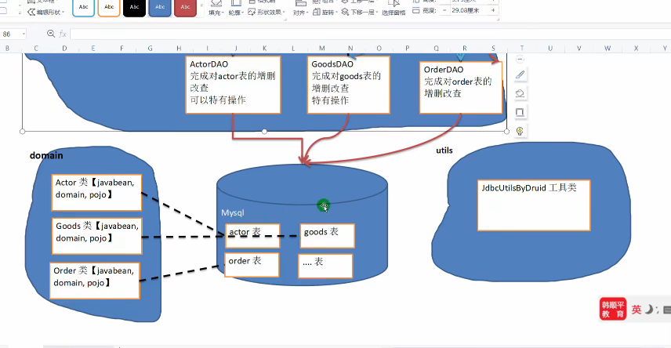This screenshot has height=348, width=671.
Task: Select the goods 表 box
Action: [x=328, y=235]
